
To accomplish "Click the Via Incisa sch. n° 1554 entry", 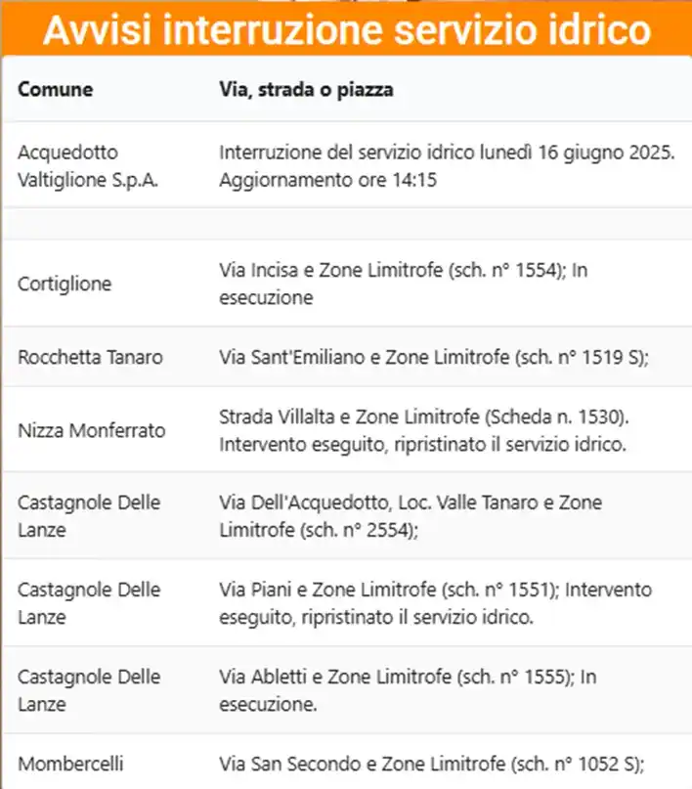I will click(404, 284).
